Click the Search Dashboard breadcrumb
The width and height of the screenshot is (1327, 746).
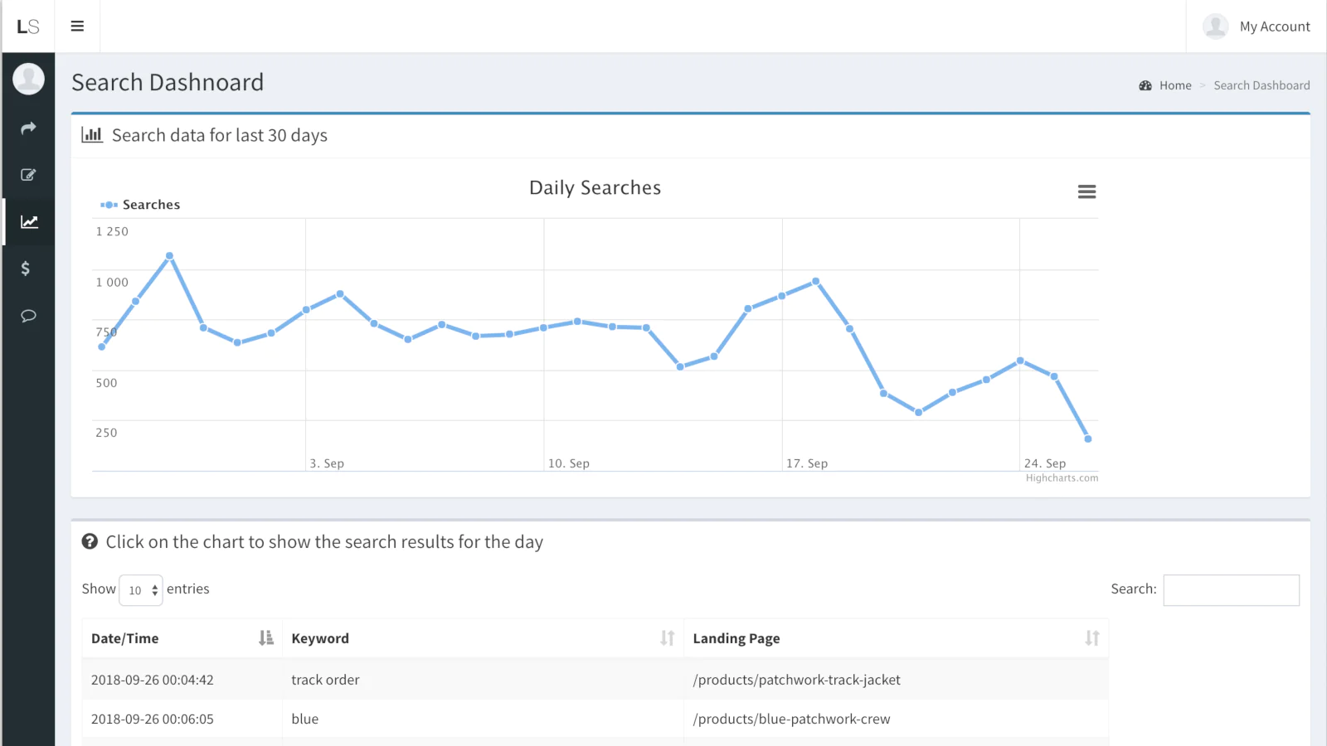click(1261, 85)
